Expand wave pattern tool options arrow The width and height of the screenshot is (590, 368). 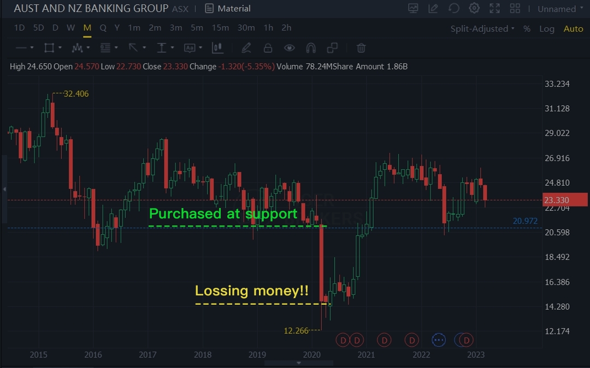click(x=88, y=48)
